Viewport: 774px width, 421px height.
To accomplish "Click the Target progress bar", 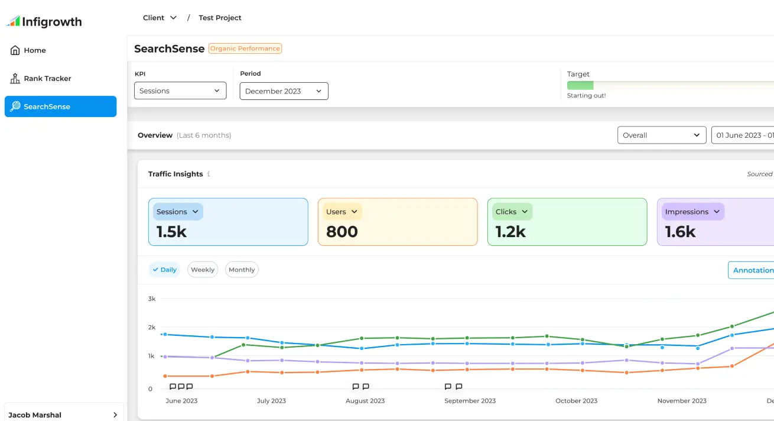I will pos(670,85).
